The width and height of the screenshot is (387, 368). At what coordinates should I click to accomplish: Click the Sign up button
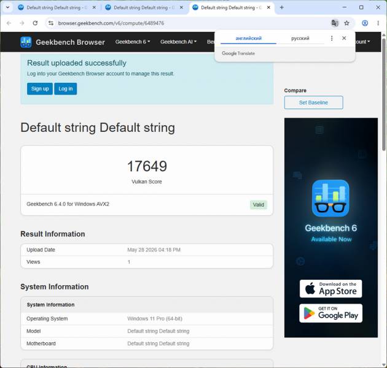pos(40,89)
